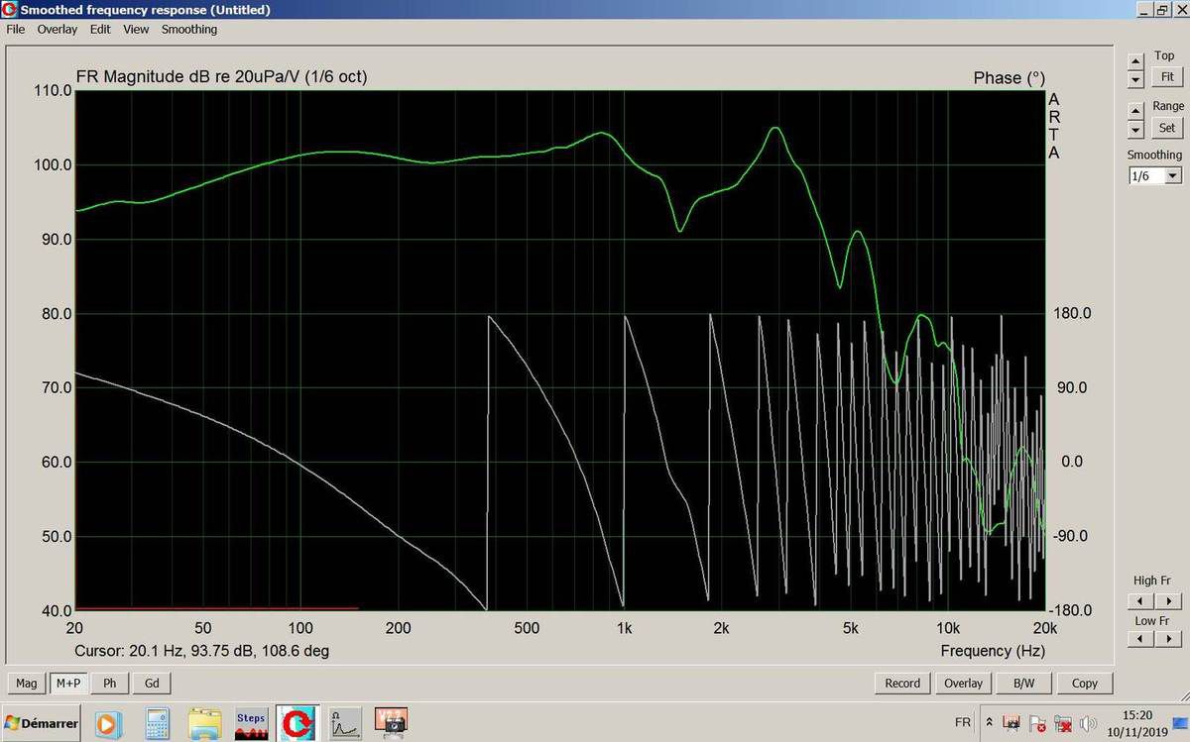This screenshot has width=1190, height=742.
Task: Show hidden tray icons
Action: pos(989,723)
